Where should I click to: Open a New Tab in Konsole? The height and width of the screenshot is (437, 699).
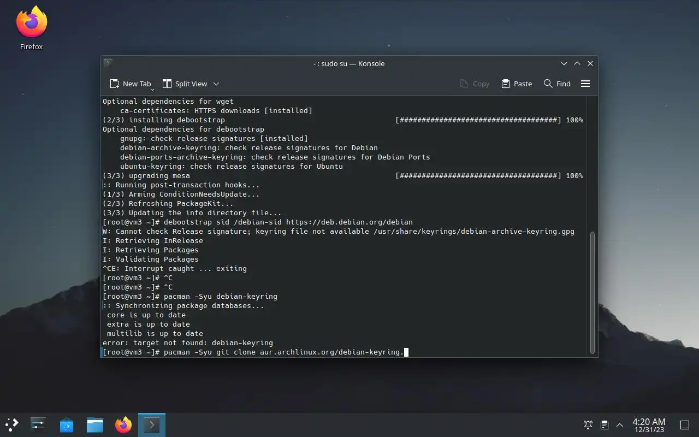point(131,84)
